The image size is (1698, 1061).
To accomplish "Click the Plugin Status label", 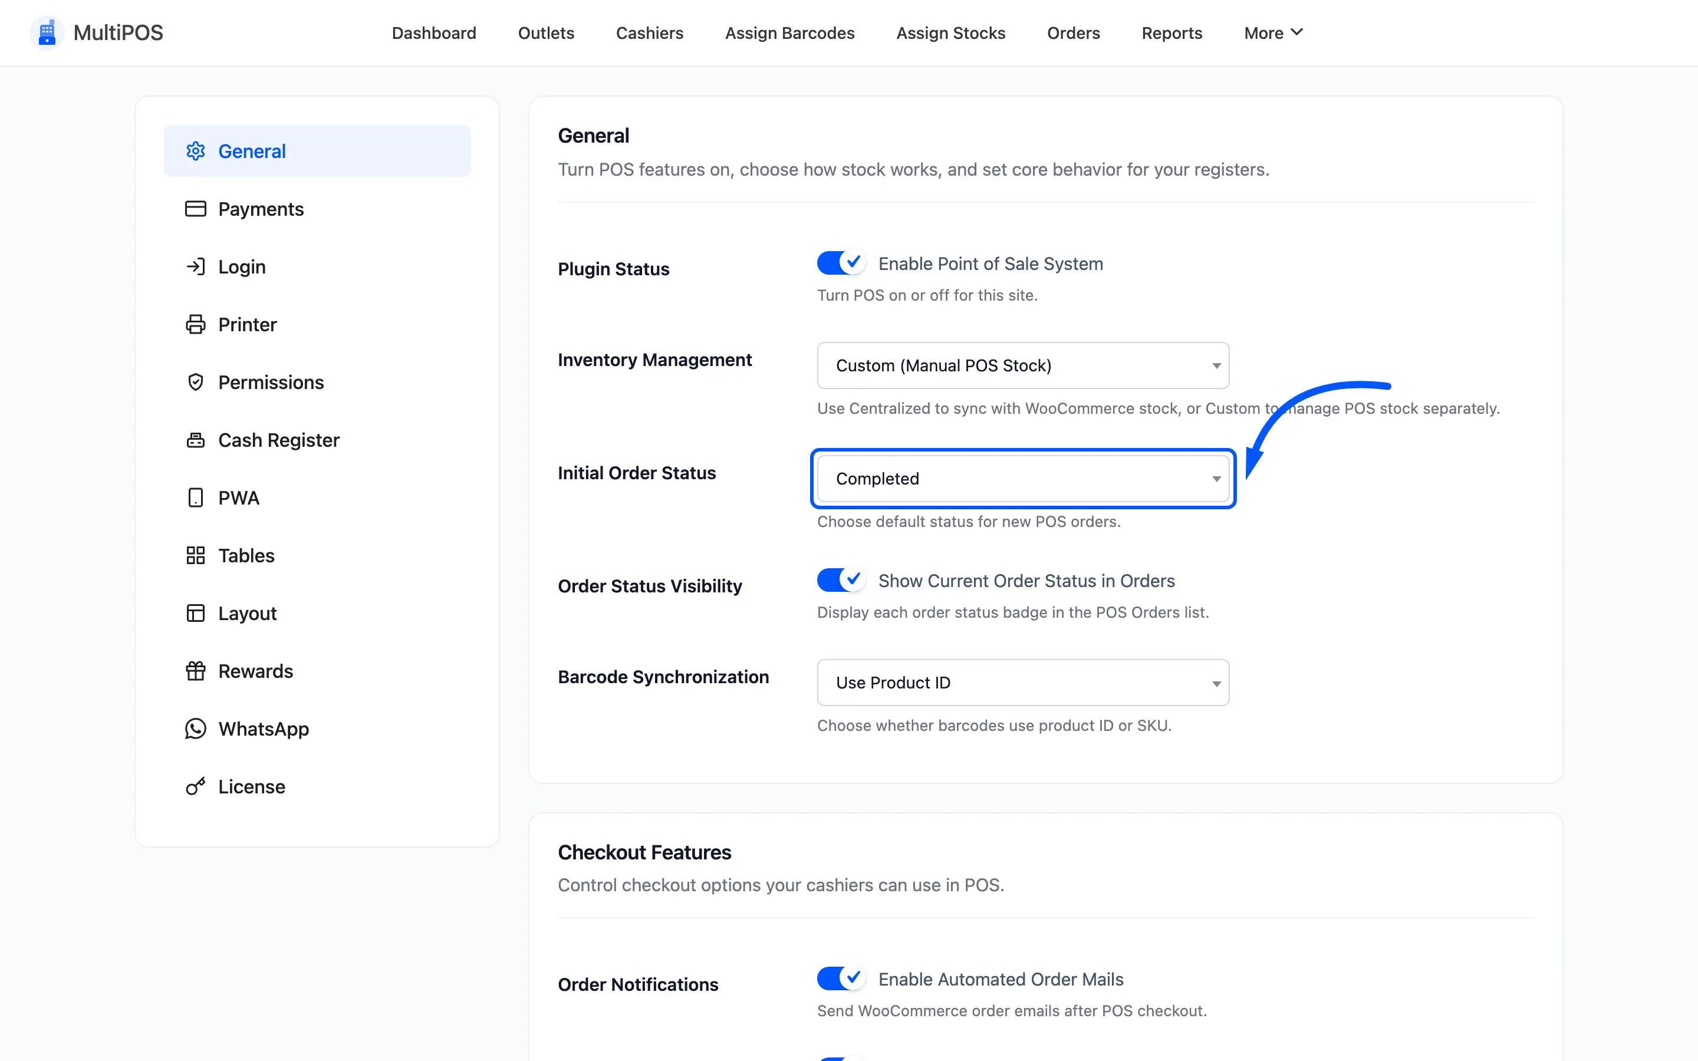I will [x=613, y=269].
